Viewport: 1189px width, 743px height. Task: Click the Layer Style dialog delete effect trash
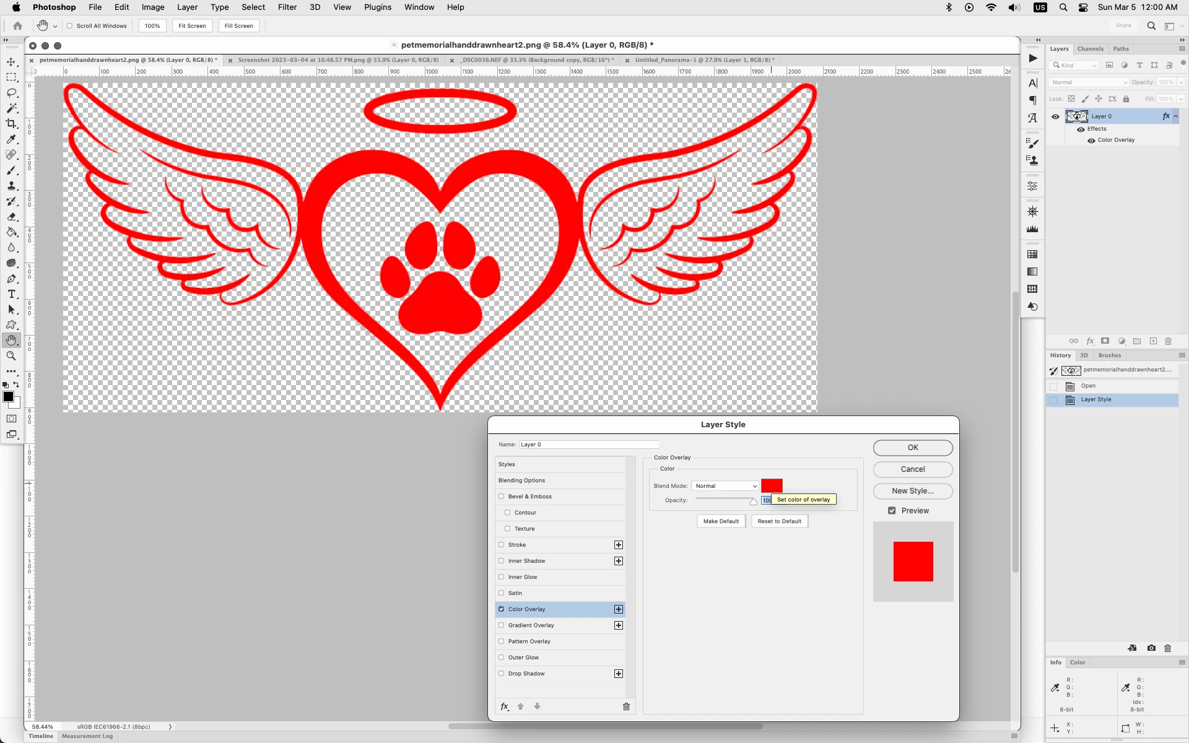pos(626,706)
